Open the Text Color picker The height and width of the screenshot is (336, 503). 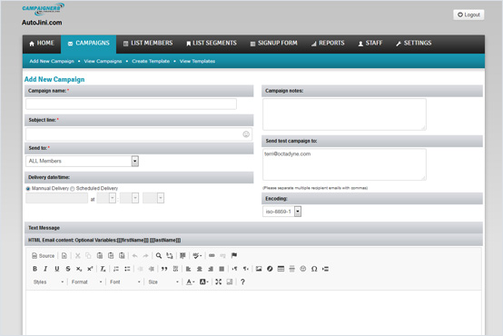191,282
